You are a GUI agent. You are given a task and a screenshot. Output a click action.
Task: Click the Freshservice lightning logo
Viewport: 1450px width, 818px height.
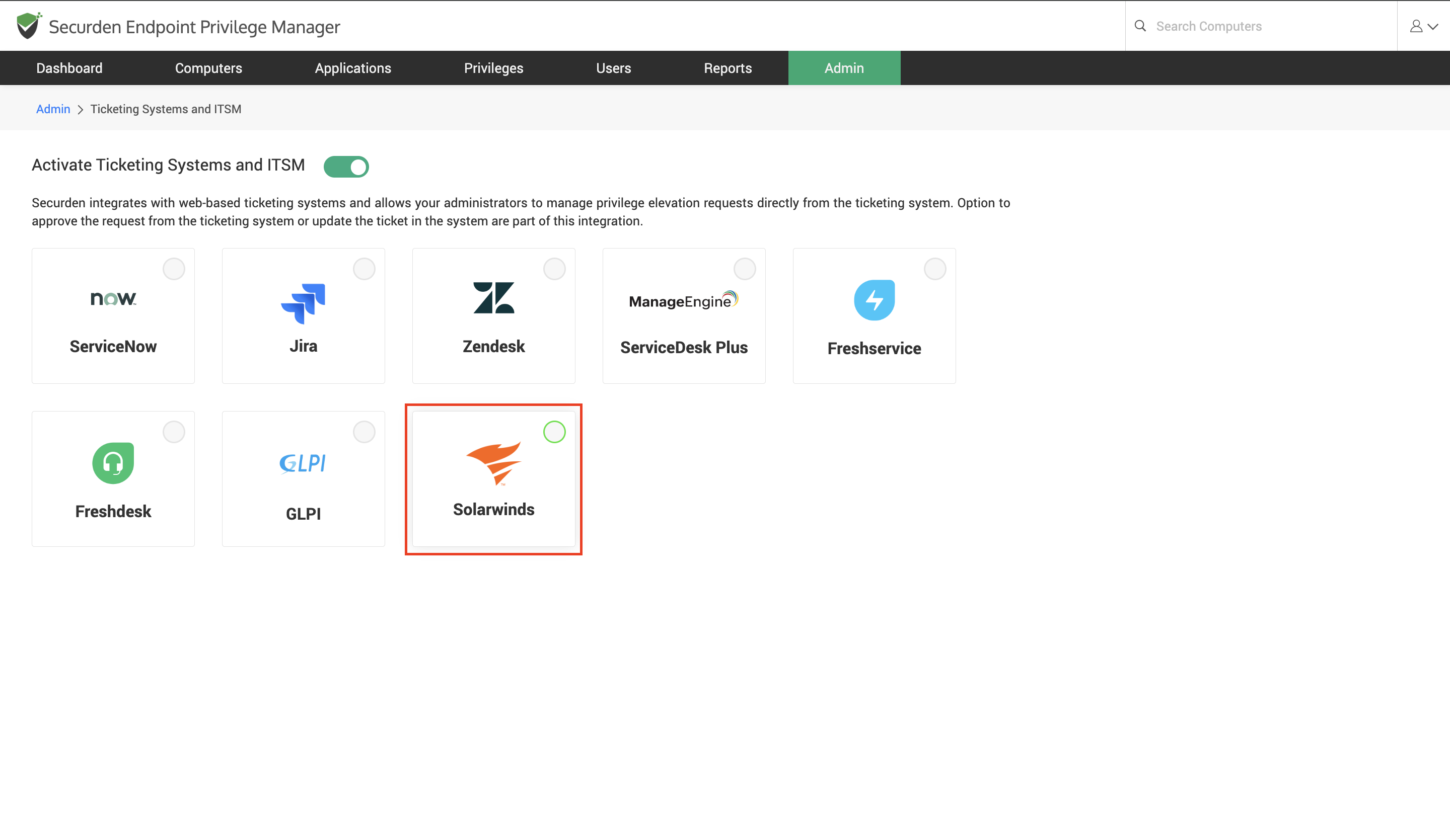click(874, 300)
